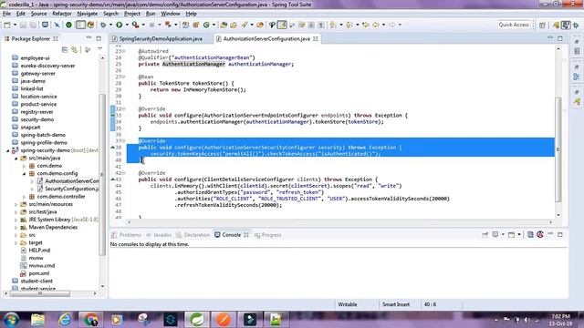Click Display Selected Console icon
The width and height of the screenshot is (584, 328).
pos(495,235)
